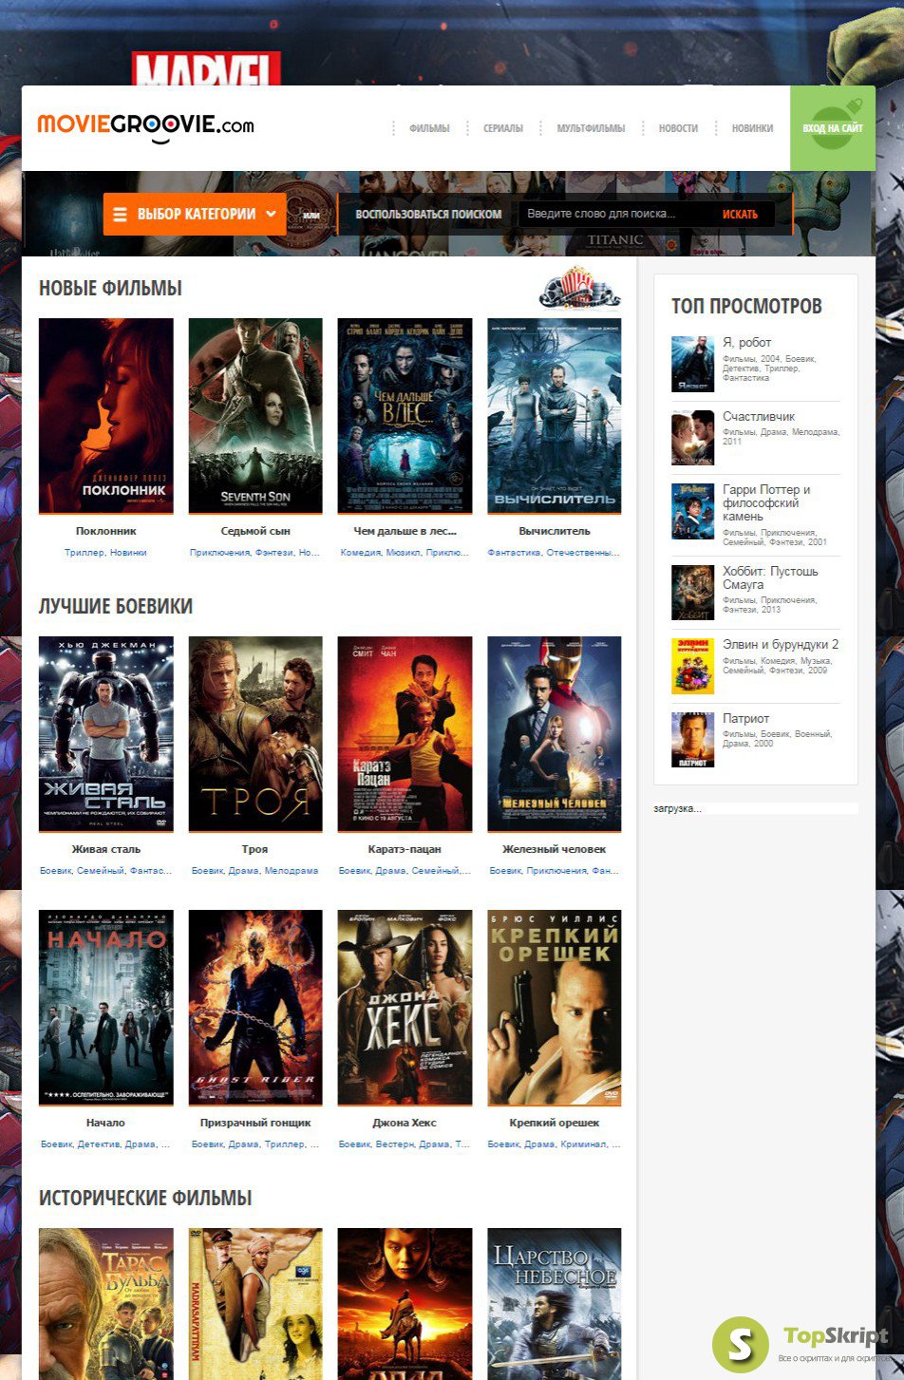Click the Поклонник title link

coord(106,531)
